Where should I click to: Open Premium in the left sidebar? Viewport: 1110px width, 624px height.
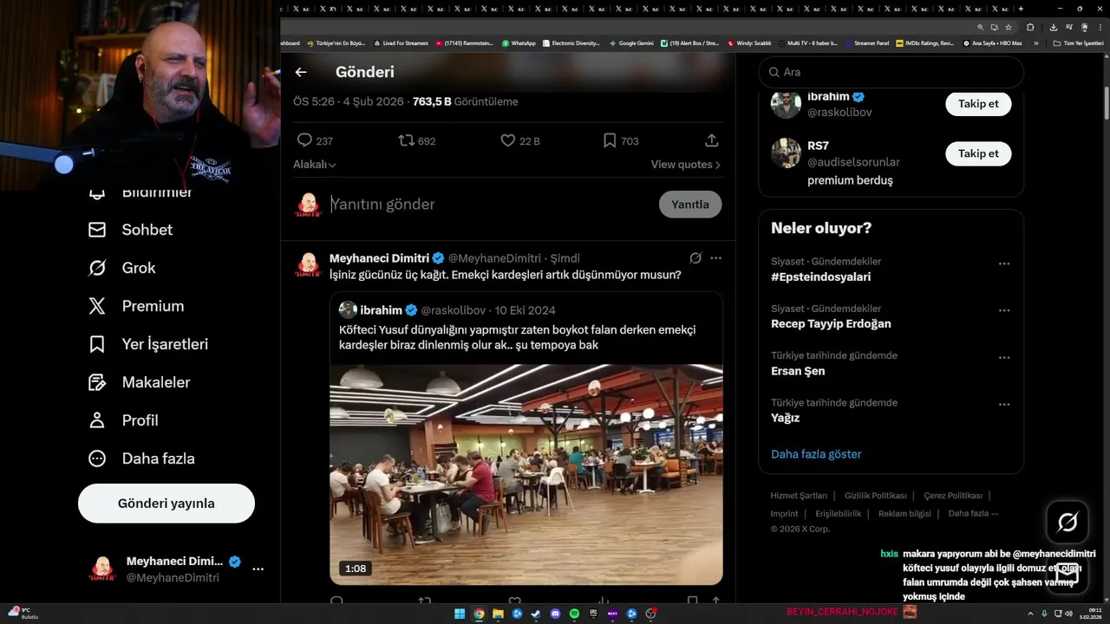(x=136, y=306)
